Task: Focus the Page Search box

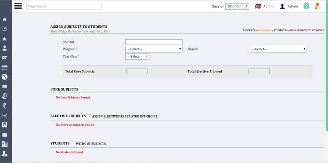Action: 64,6
